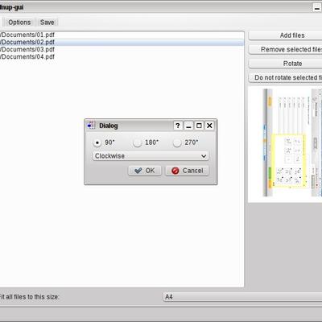Click the Dialog title bar app icon
322x322 pixels.
pos(91,126)
